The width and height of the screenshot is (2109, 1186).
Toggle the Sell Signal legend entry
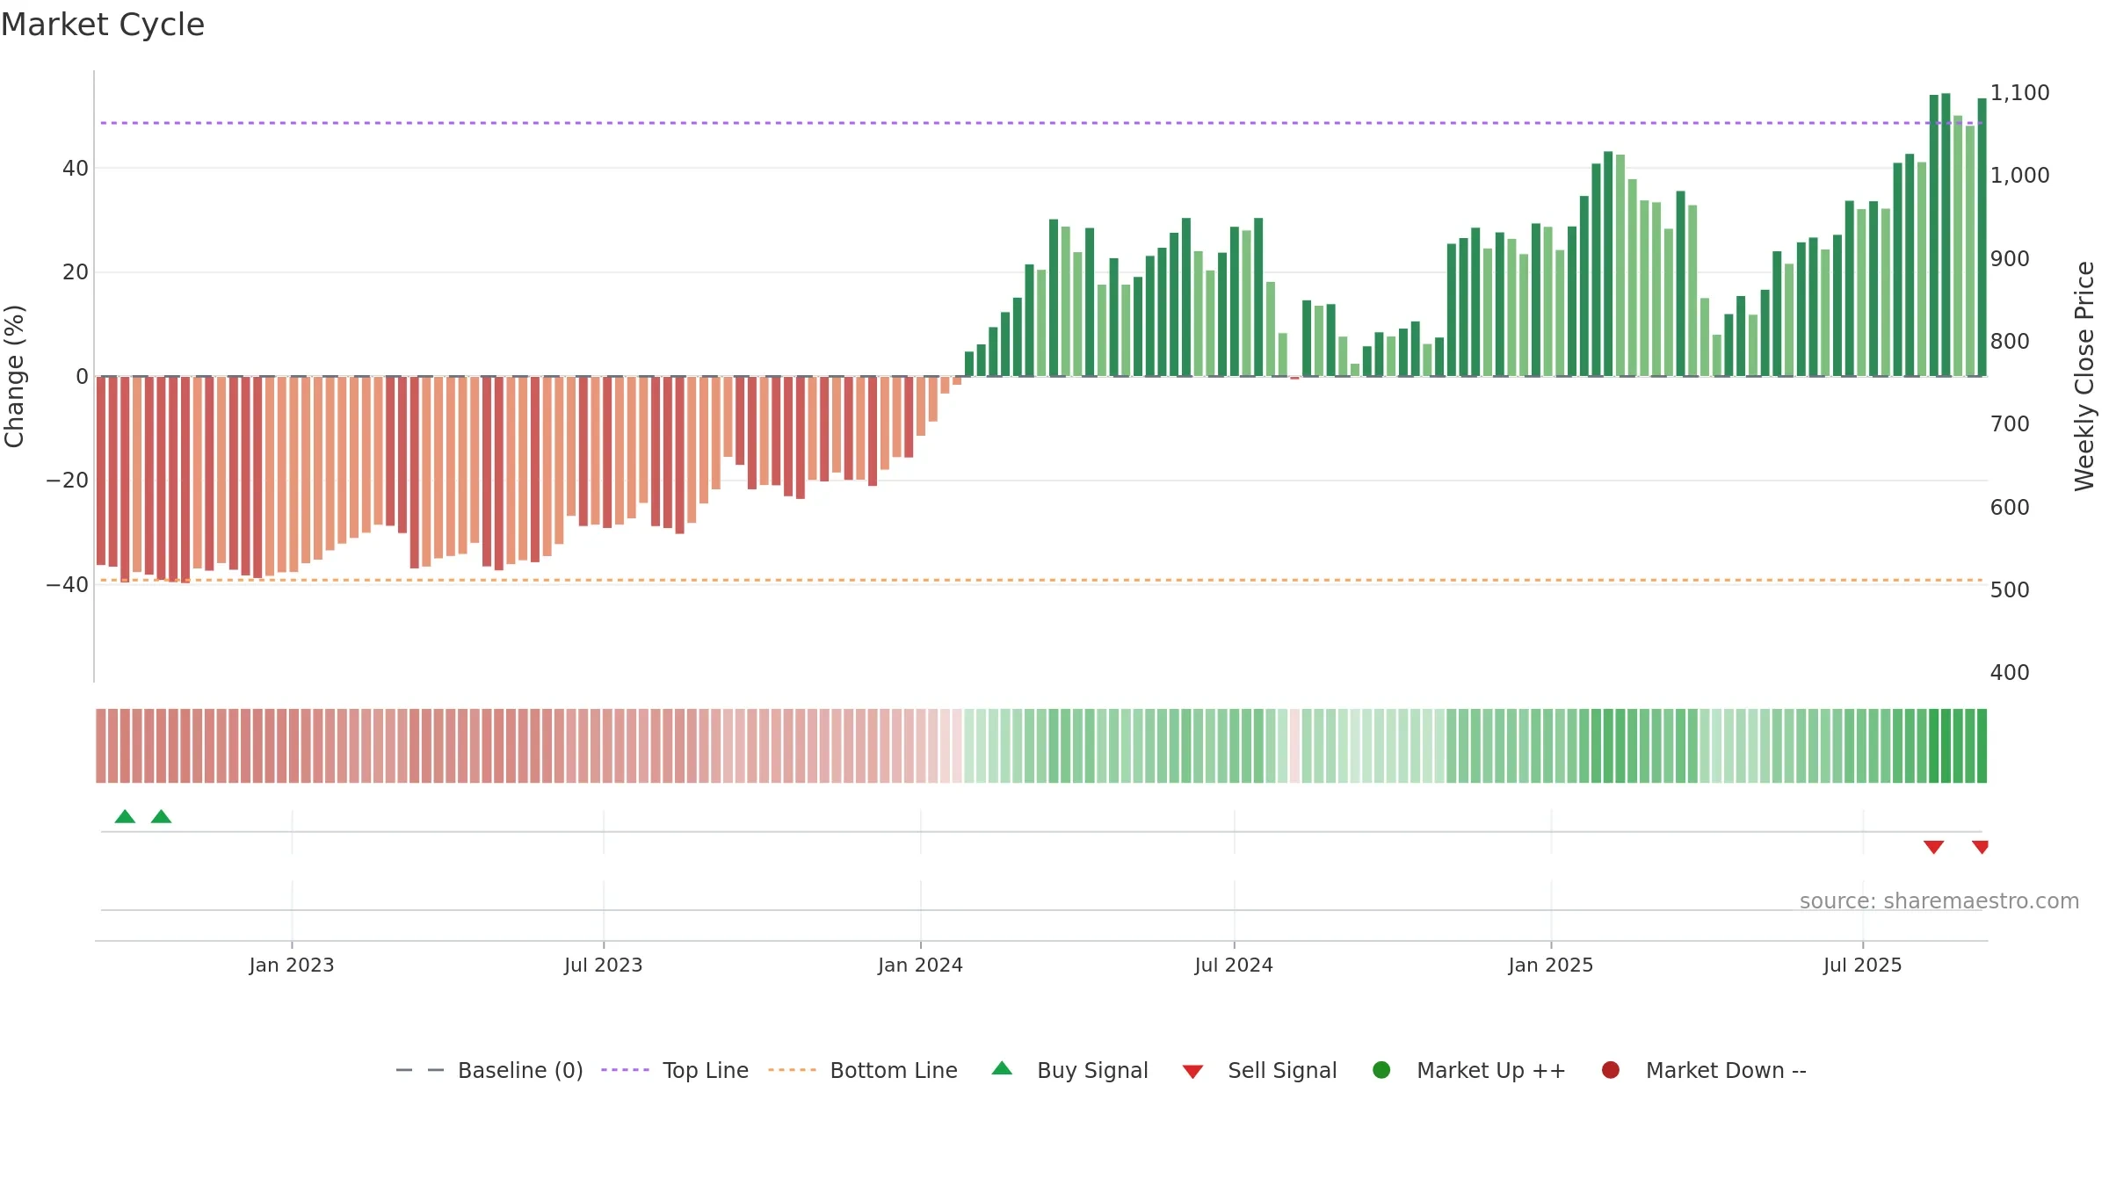[x=1259, y=1070]
